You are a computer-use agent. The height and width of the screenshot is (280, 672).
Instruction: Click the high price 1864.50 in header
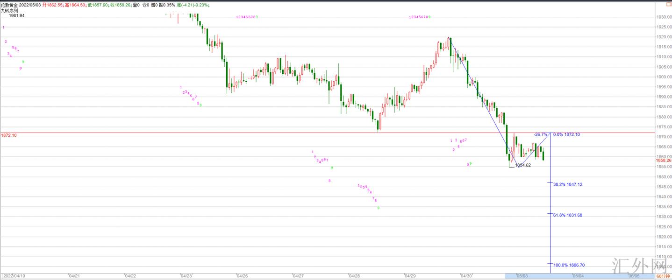pyautogui.click(x=77, y=5)
